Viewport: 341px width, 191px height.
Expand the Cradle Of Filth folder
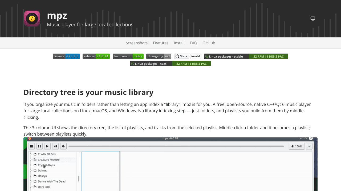pos(31,154)
